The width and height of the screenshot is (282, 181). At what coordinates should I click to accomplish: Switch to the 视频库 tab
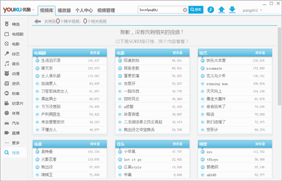47,10
